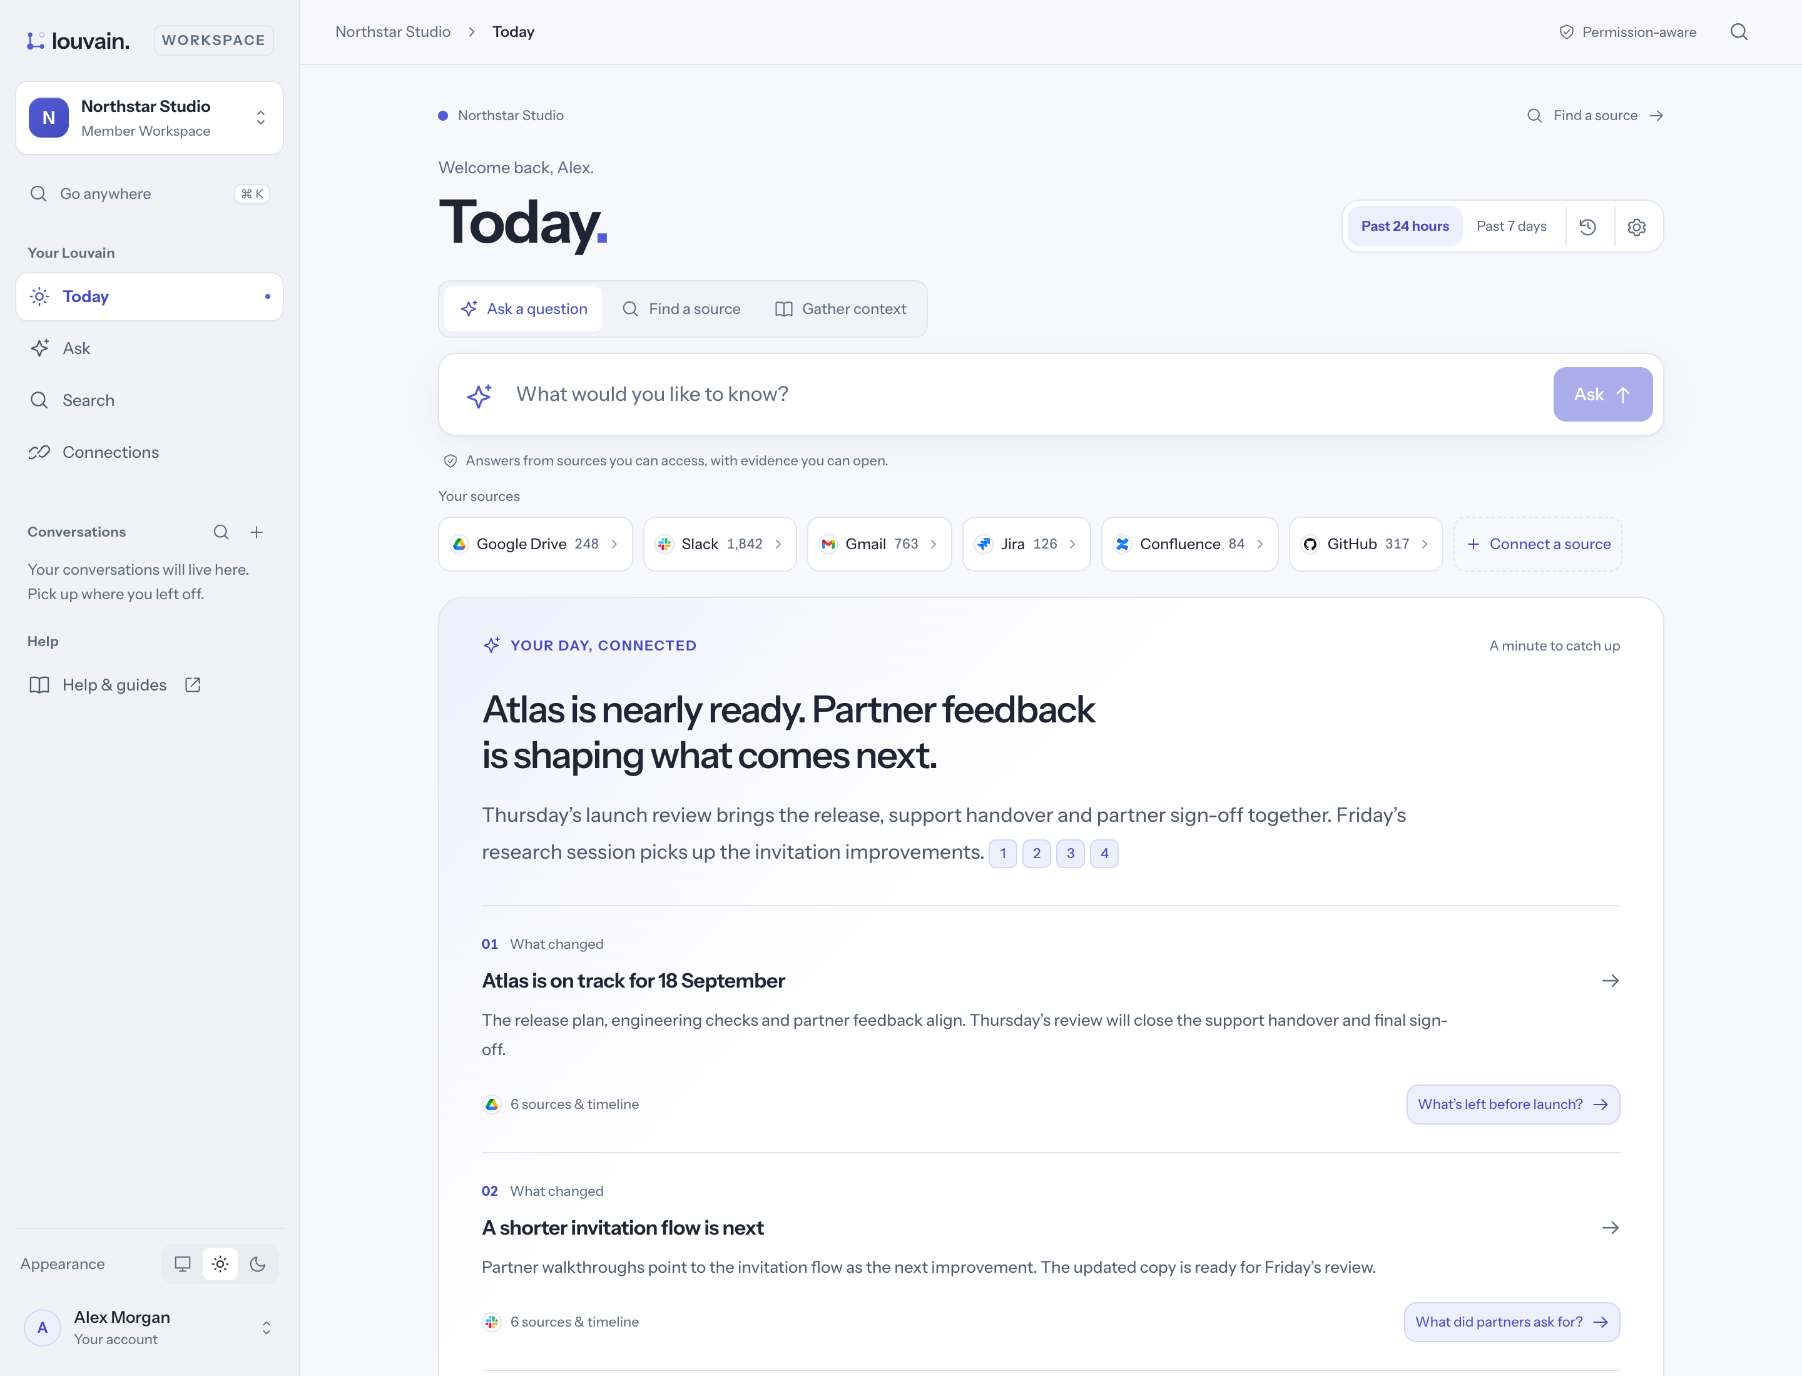1802x1376 pixels.
Task: Open the GitHub source chip
Action: (1365, 544)
